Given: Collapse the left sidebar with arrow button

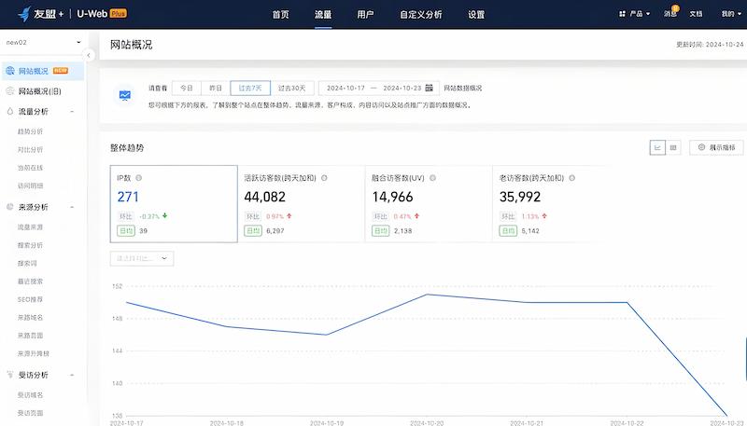Looking at the screenshot, I should coord(88,56).
